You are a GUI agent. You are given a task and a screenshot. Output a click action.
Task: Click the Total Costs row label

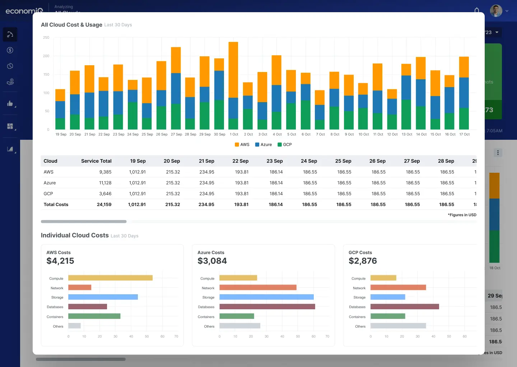[56, 205]
